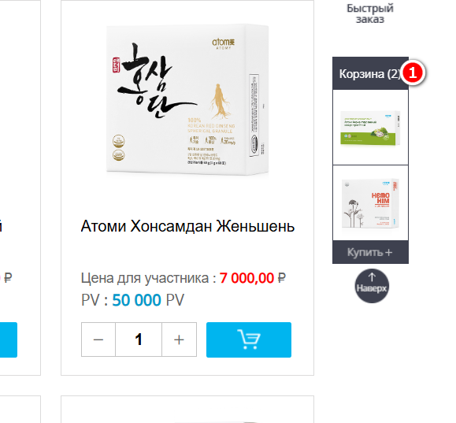The height and width of the screenshot is (423, 456).
Task: Click the 50 000 PV value
Action: [x=137, y=300]
